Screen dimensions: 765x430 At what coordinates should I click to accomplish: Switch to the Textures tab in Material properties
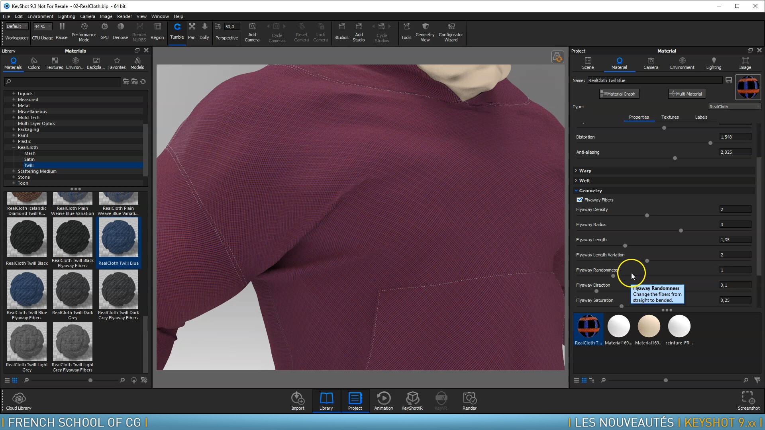[670, 117]
